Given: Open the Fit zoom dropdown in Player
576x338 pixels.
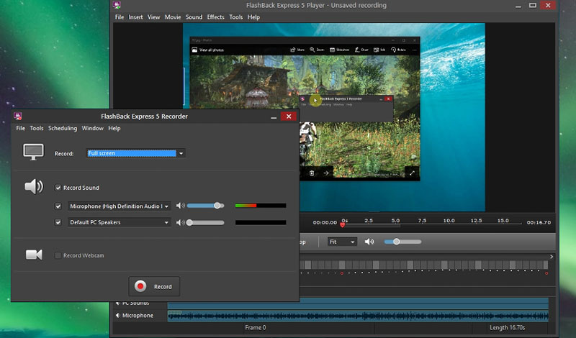Looking at the screenshot, I should click(342, 242).
